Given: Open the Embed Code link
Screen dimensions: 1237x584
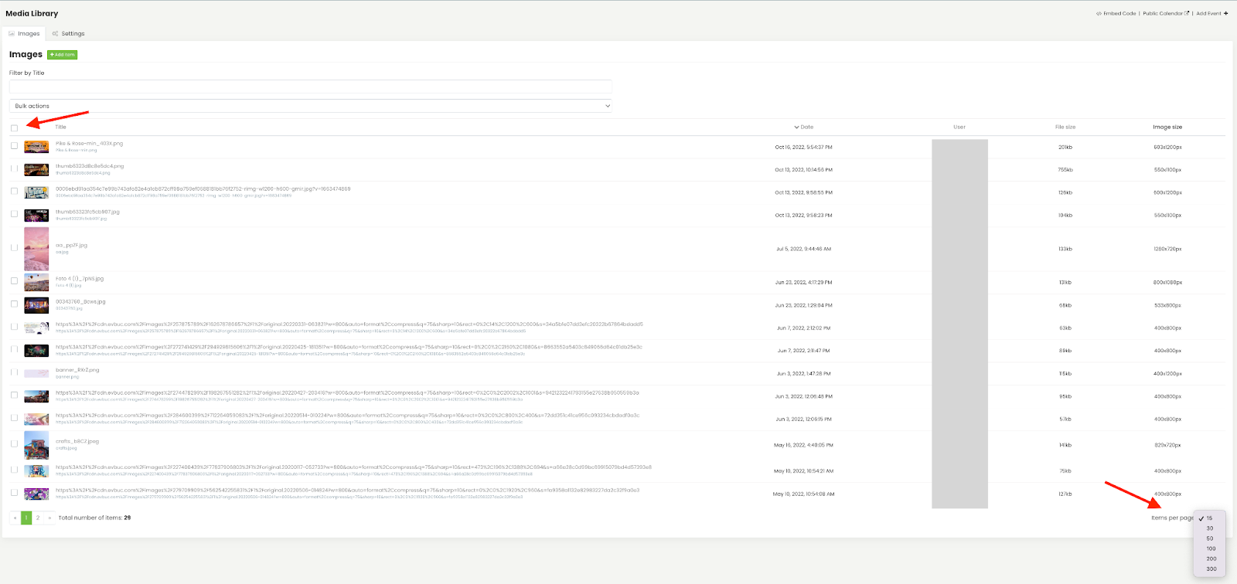Looking at the screenshot, I should click(1116, 13).
